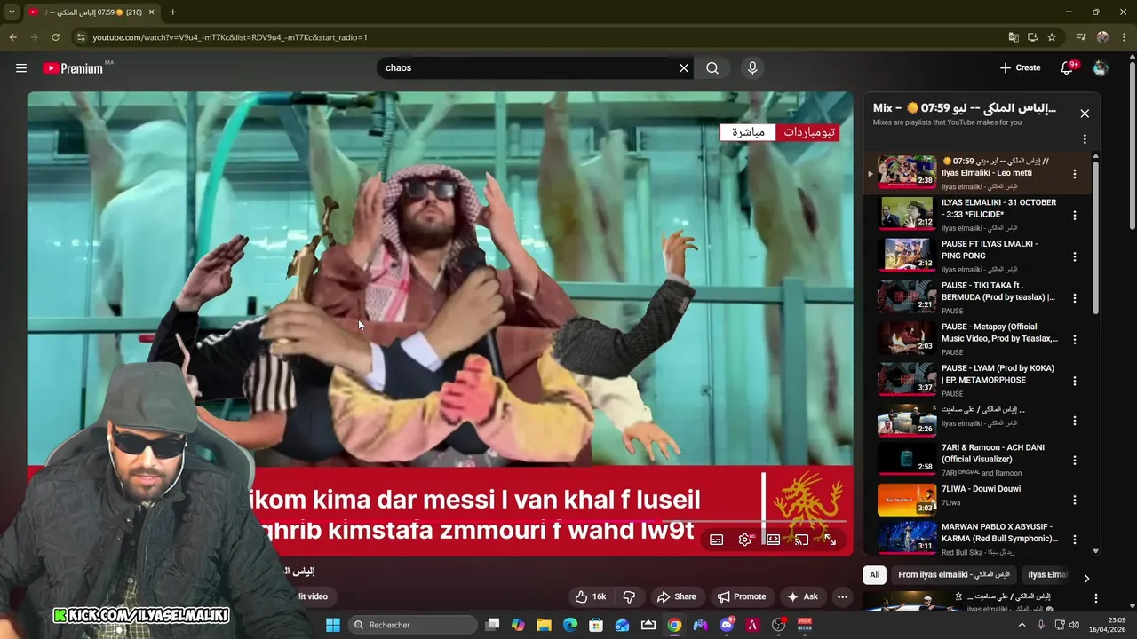Show next filter chips arrow

point(1085,578)
